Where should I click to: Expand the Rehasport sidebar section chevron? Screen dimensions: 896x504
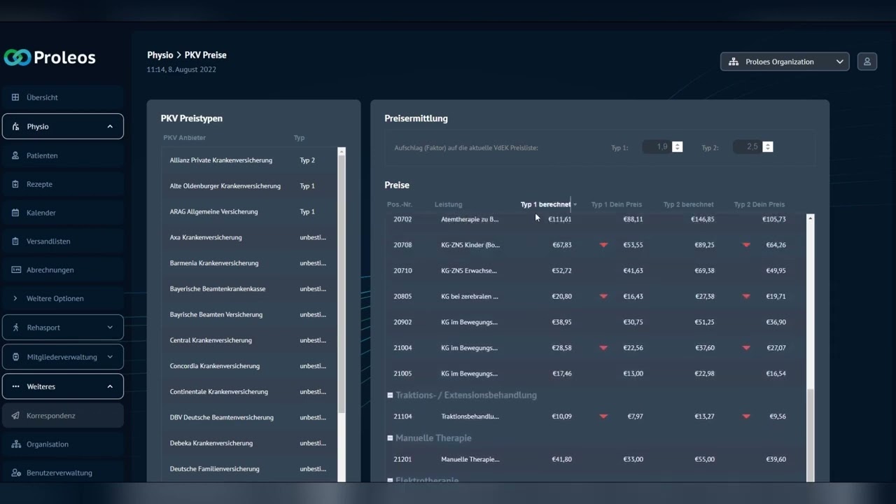(x=110, y=328)
